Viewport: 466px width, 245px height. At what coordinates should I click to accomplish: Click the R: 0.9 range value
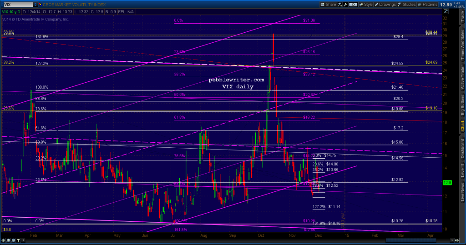(x=111, y=12)
